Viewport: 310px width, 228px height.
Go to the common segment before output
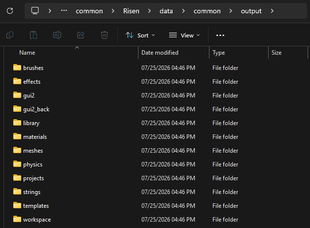point(207,11)
